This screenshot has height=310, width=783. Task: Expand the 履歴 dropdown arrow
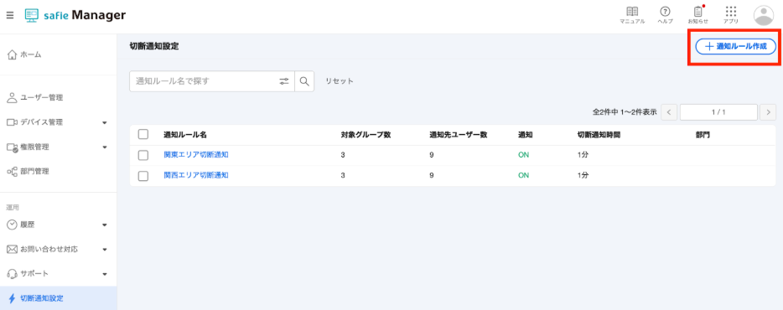click(104, 225)
